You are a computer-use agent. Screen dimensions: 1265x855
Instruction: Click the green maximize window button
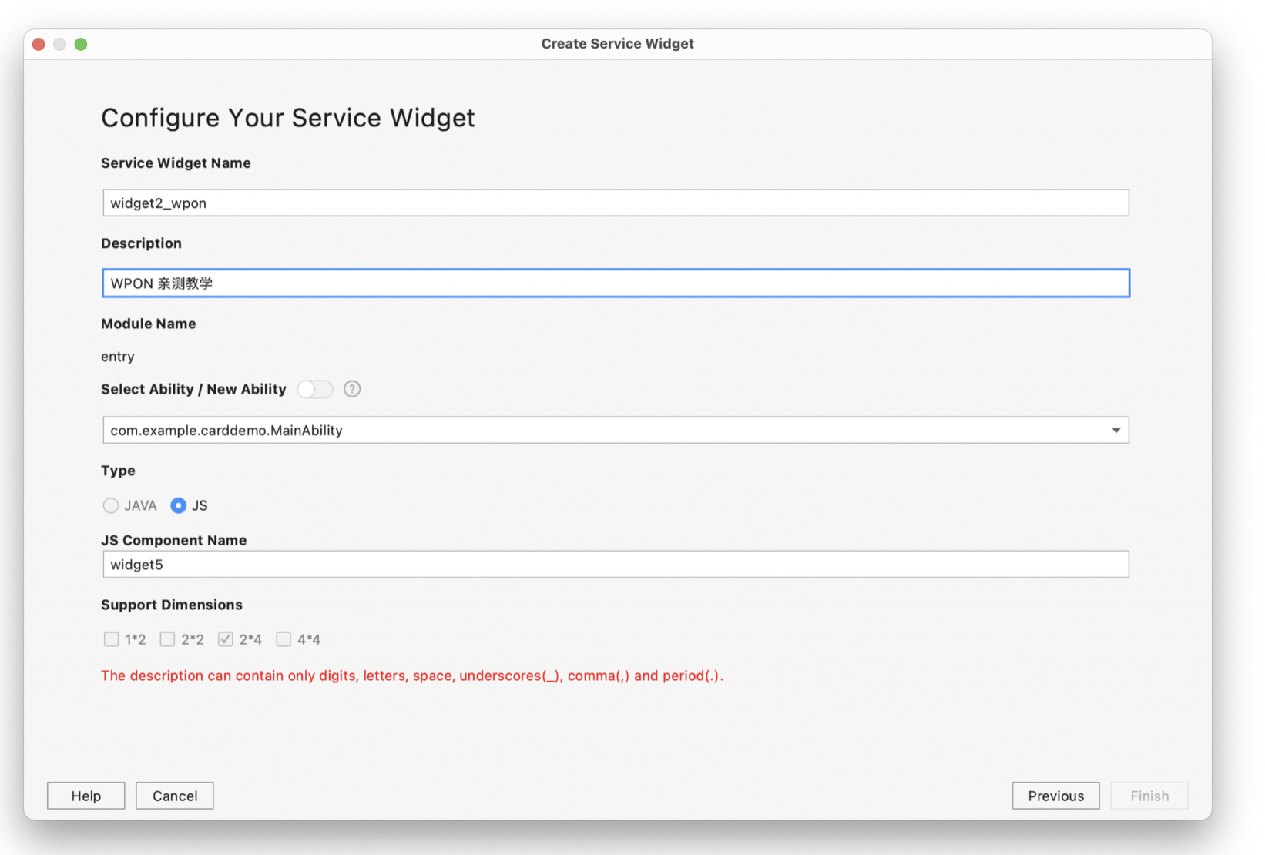pyautogui.click(x=81, y=44)
